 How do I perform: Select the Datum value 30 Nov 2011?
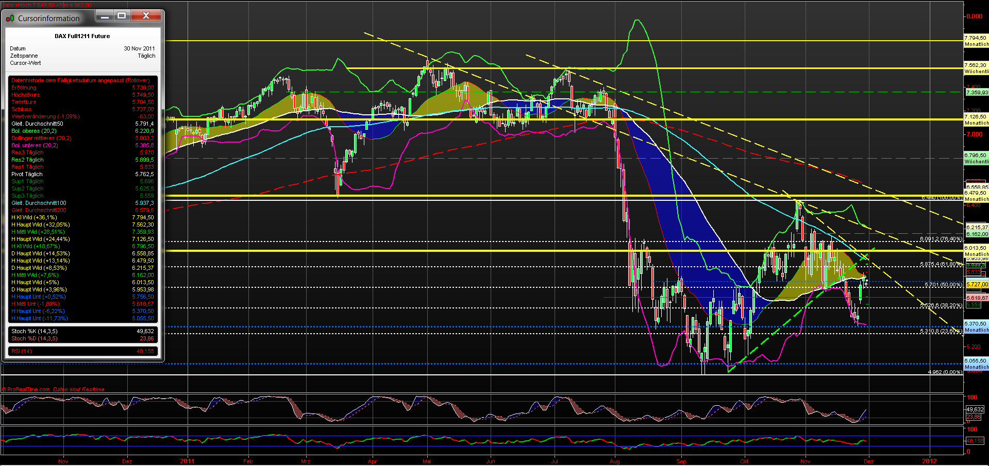(139, 48)
